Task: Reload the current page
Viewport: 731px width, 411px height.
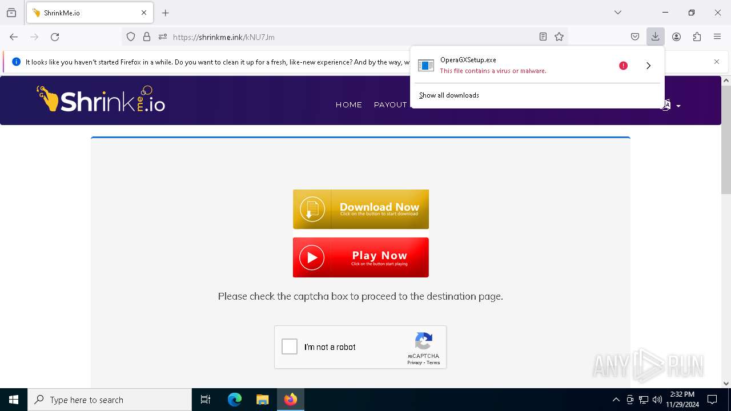Action: (55, 37)
